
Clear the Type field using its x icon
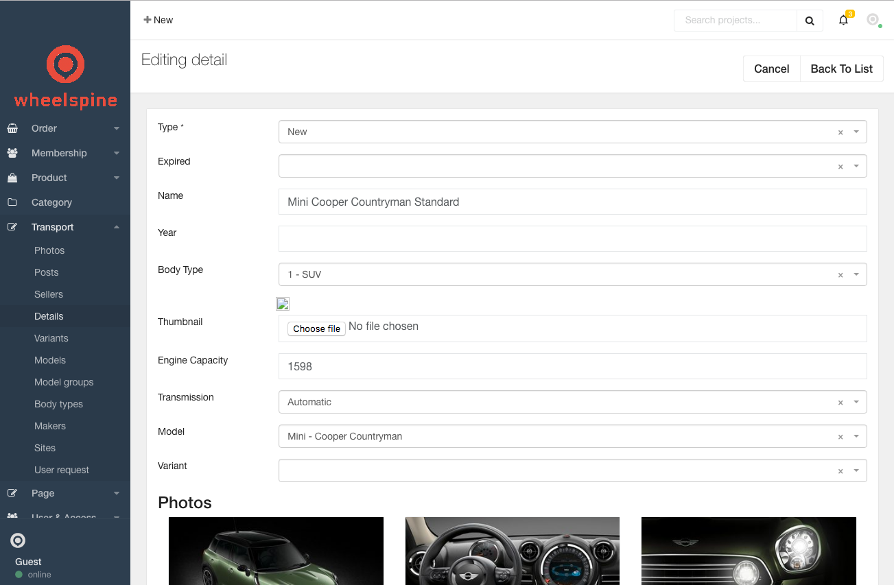click(x=840, y=132)
